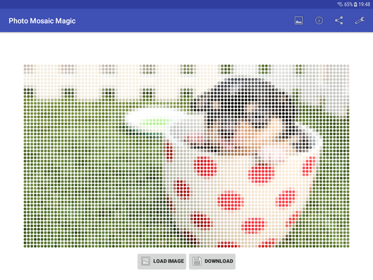Viewport: 373px width, 280px height.
Task: Click the DOWNLOAD button label
Action: pyautogui.click(x=219, y=261)
